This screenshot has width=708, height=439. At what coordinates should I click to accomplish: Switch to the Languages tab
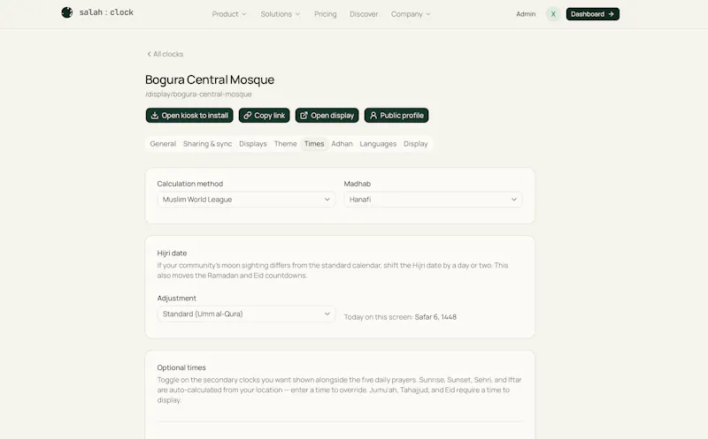tap(378, 144)
